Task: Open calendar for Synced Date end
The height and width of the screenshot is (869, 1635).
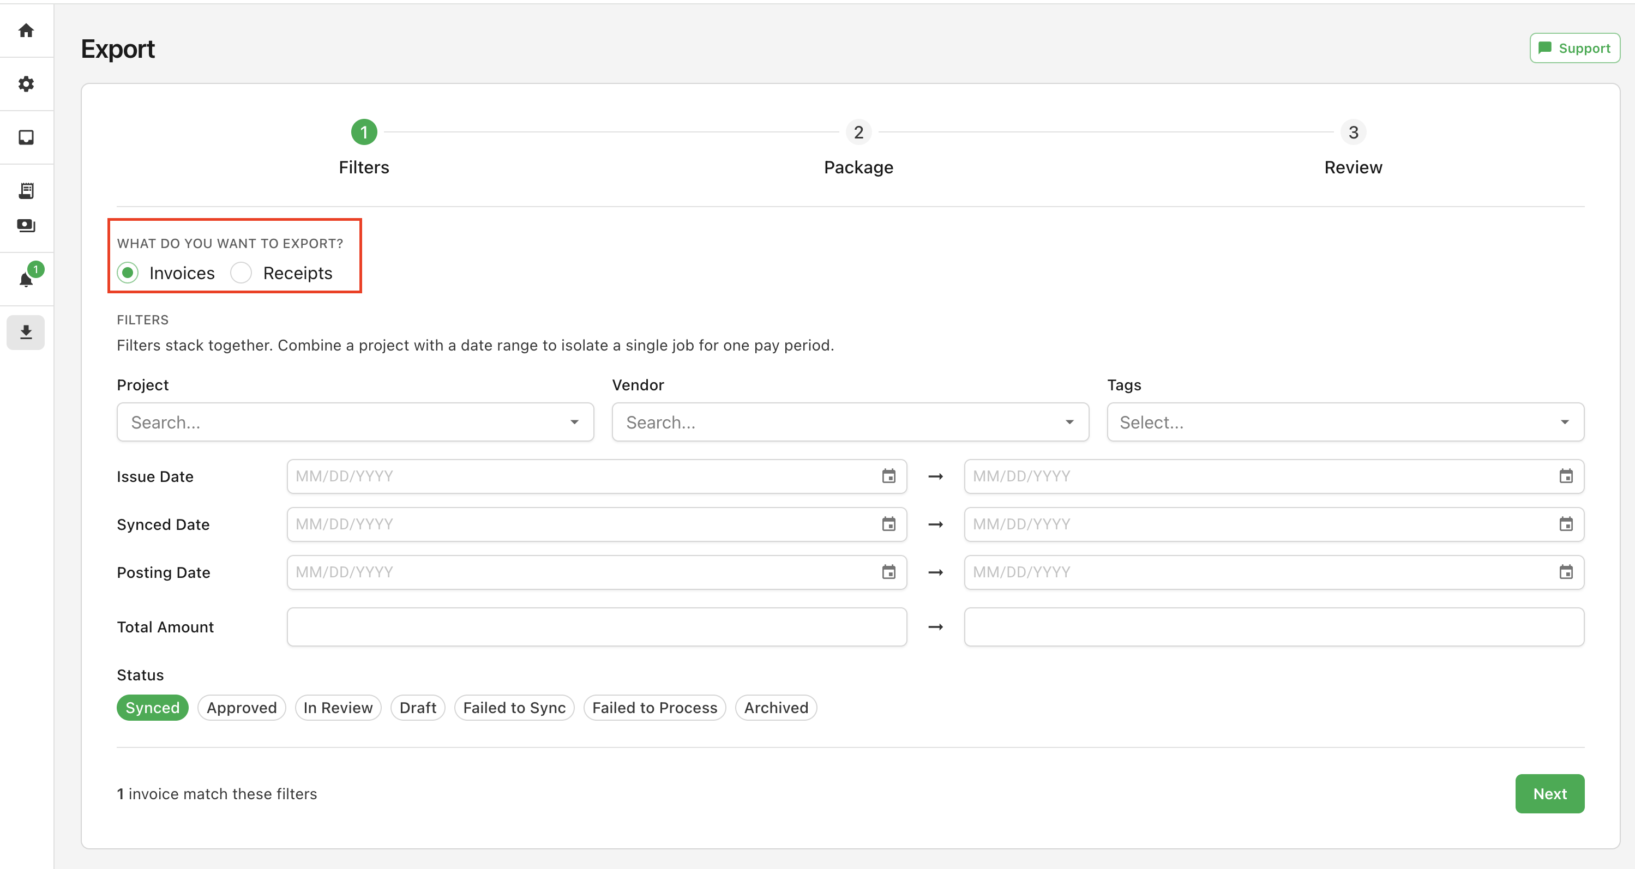Action: [1566, 524]
